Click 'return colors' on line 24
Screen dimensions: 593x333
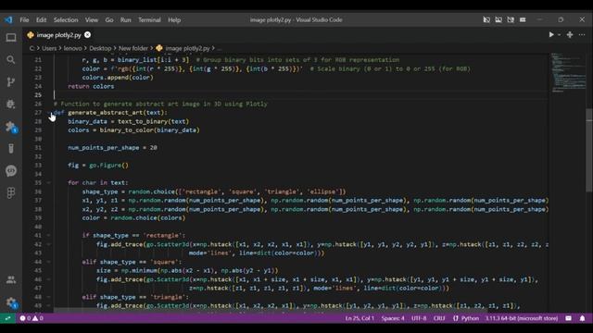coord(91,86)
